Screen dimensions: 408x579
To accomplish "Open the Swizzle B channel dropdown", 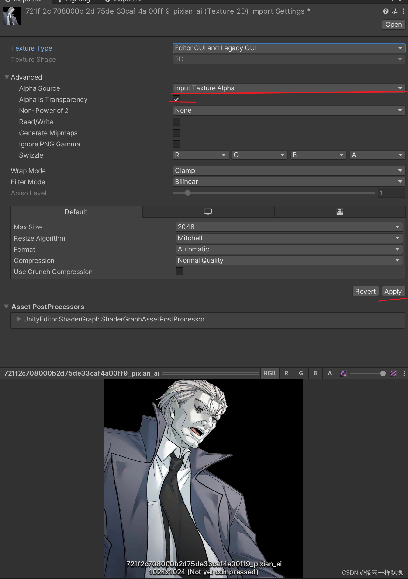I will [x=318, y=155].
